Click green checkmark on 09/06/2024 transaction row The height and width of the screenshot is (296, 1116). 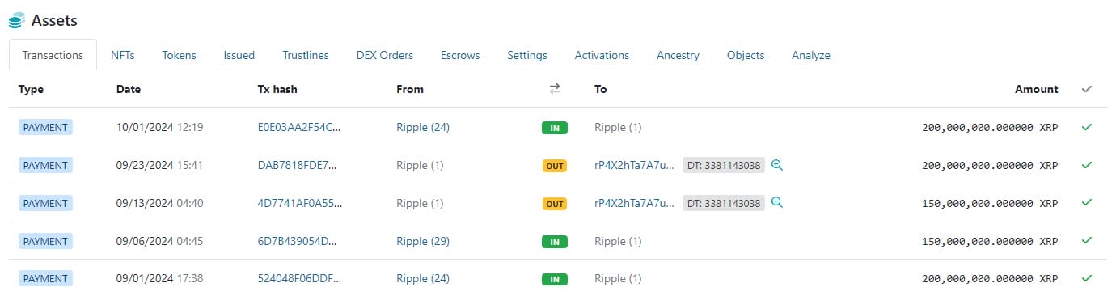click(1086, 241)
